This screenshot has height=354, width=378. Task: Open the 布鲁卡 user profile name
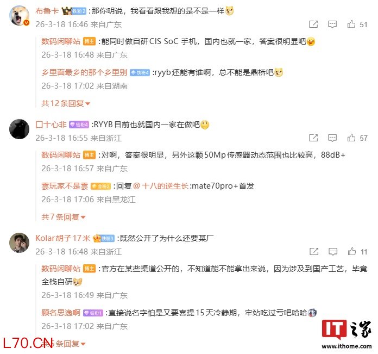47,11
